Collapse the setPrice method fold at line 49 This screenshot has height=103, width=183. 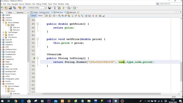(37, 39)
